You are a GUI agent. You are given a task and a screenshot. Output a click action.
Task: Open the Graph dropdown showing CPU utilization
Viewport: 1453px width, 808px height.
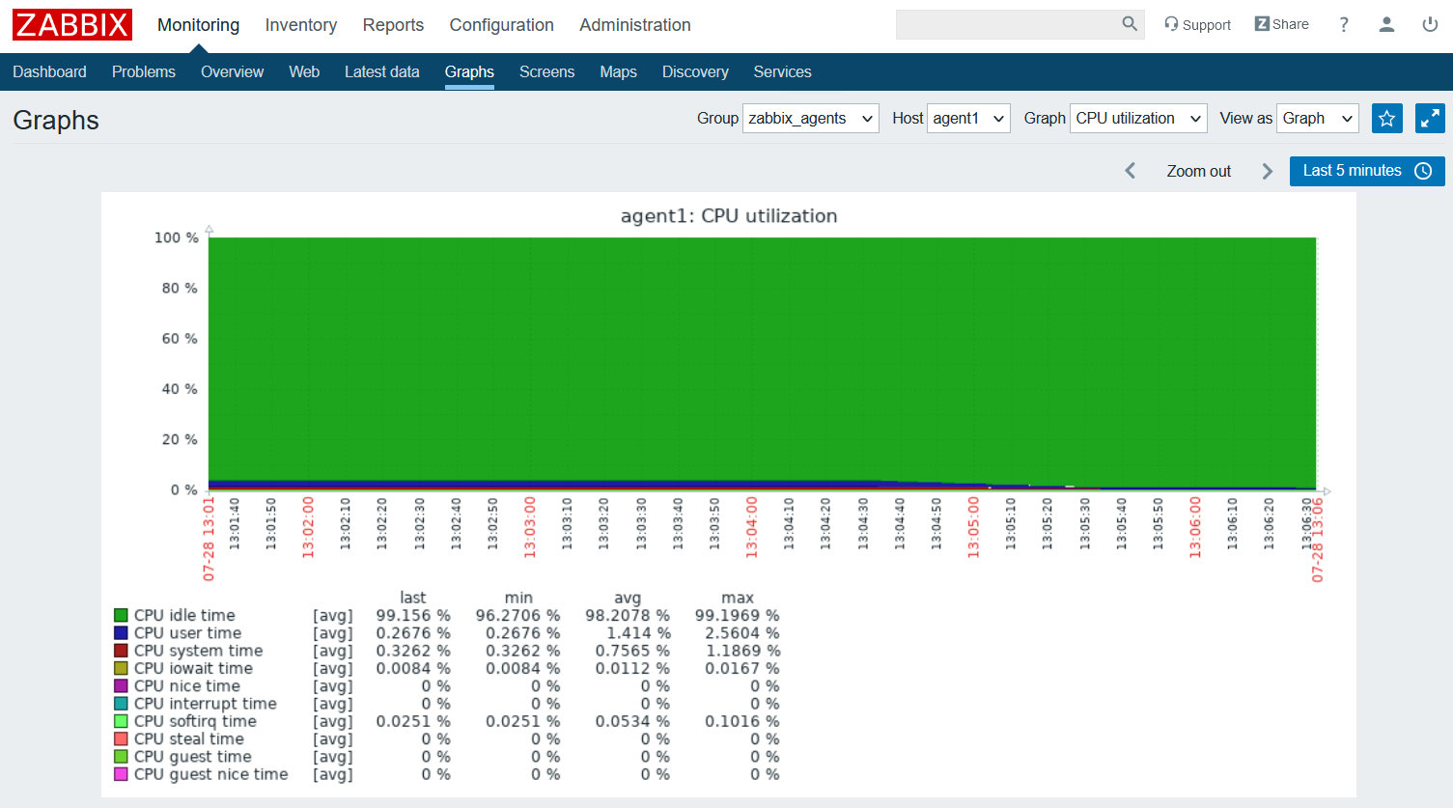[x=1137, y=118]
